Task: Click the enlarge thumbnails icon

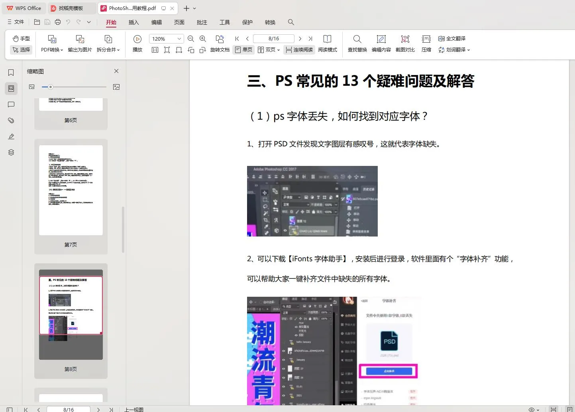Action: pyautogui.click(x=116, y=87)
